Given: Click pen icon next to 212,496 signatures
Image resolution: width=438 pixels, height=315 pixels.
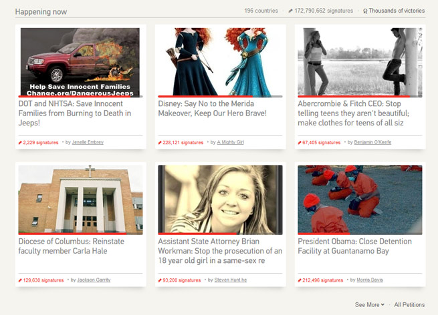Looking at the screenshot, I should pos(300,280).
